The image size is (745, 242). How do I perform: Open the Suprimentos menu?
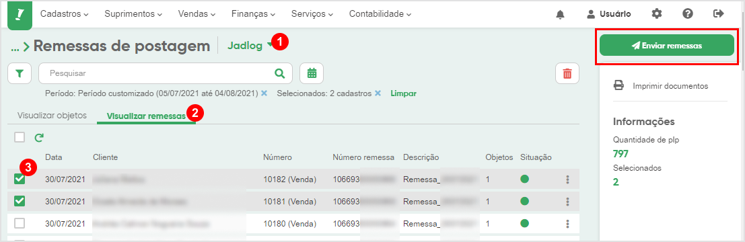point(133,14)
